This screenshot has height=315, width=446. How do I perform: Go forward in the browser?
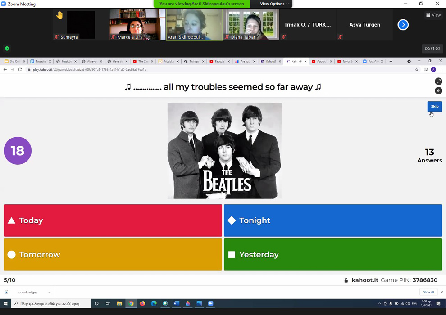click(x=13, y=70)
